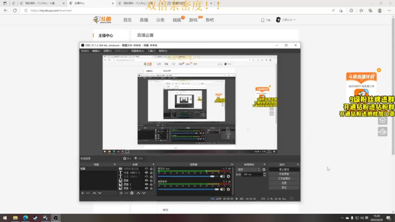The width and height of the screenshot is (395, 222).
Task: Open Microsoft Edge from the taskbar
Action: pos(26,218)
